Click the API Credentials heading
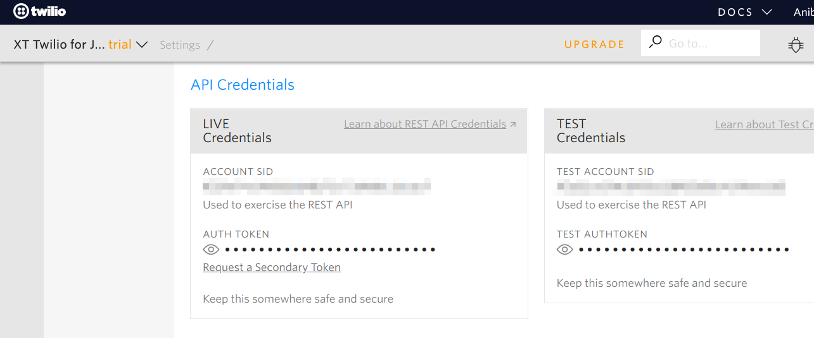The image size is (814, 338). pyautogui.click(x=243, y=85)
